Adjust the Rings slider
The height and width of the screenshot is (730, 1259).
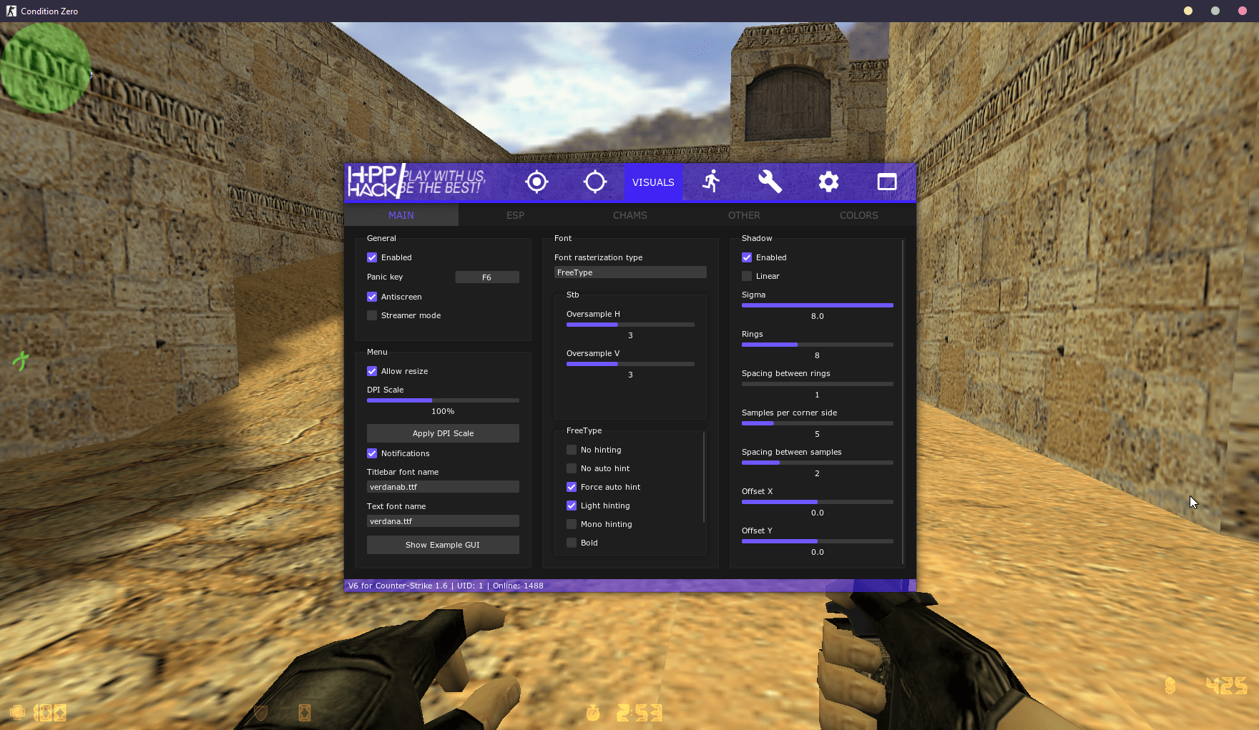click(818, 345)
